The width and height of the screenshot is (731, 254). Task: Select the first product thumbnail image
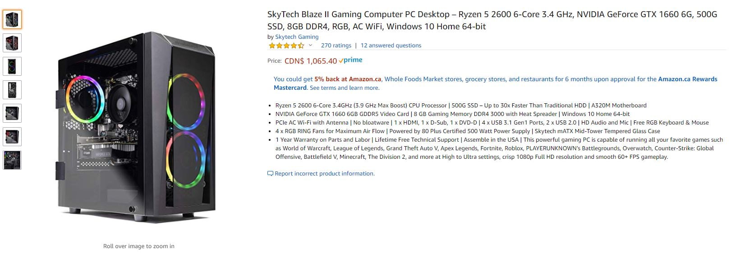pyautogui.click(x=12, y=20)
